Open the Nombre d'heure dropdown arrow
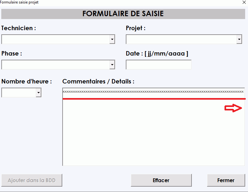 (38, 93)
